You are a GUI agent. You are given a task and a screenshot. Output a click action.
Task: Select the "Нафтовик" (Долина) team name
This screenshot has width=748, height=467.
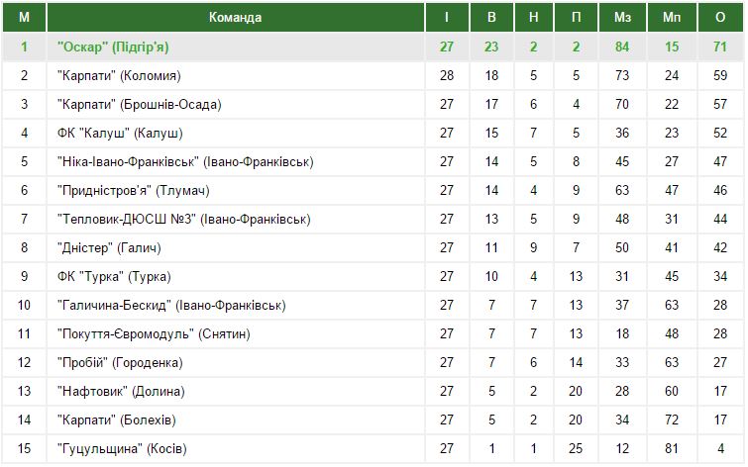(x=121, y=391)
